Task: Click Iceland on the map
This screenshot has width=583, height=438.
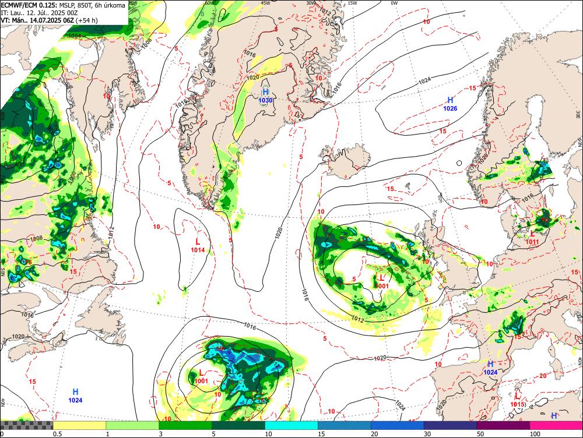Action: [346, 161]
